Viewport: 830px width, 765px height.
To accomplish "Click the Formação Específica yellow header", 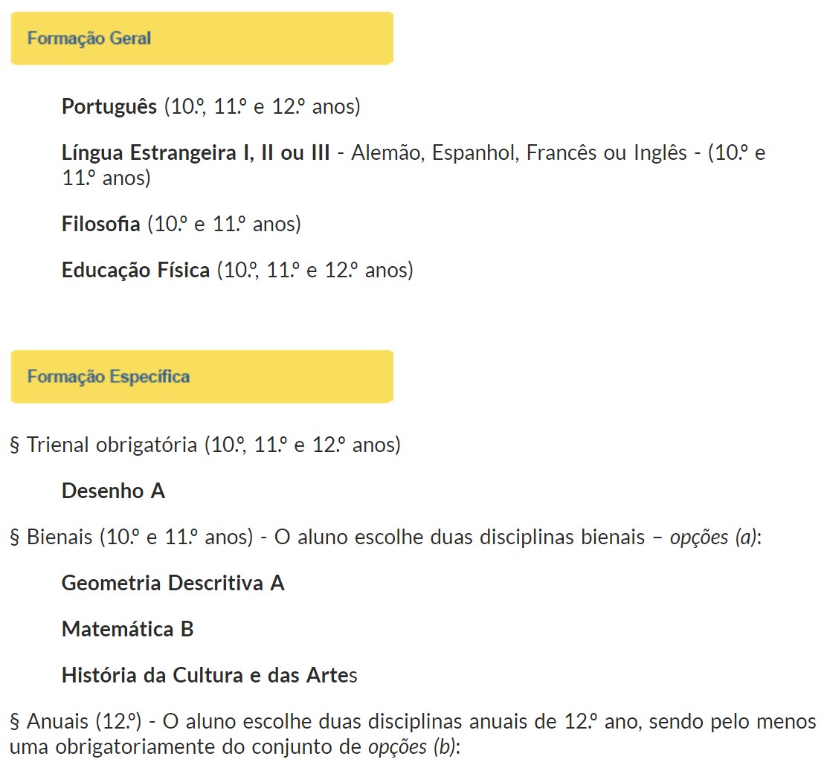I will pos(202,377).
